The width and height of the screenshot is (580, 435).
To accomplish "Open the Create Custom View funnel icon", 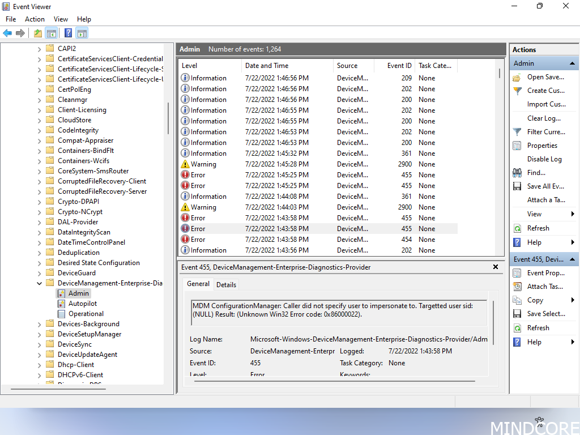I will [x=517, y=90].
